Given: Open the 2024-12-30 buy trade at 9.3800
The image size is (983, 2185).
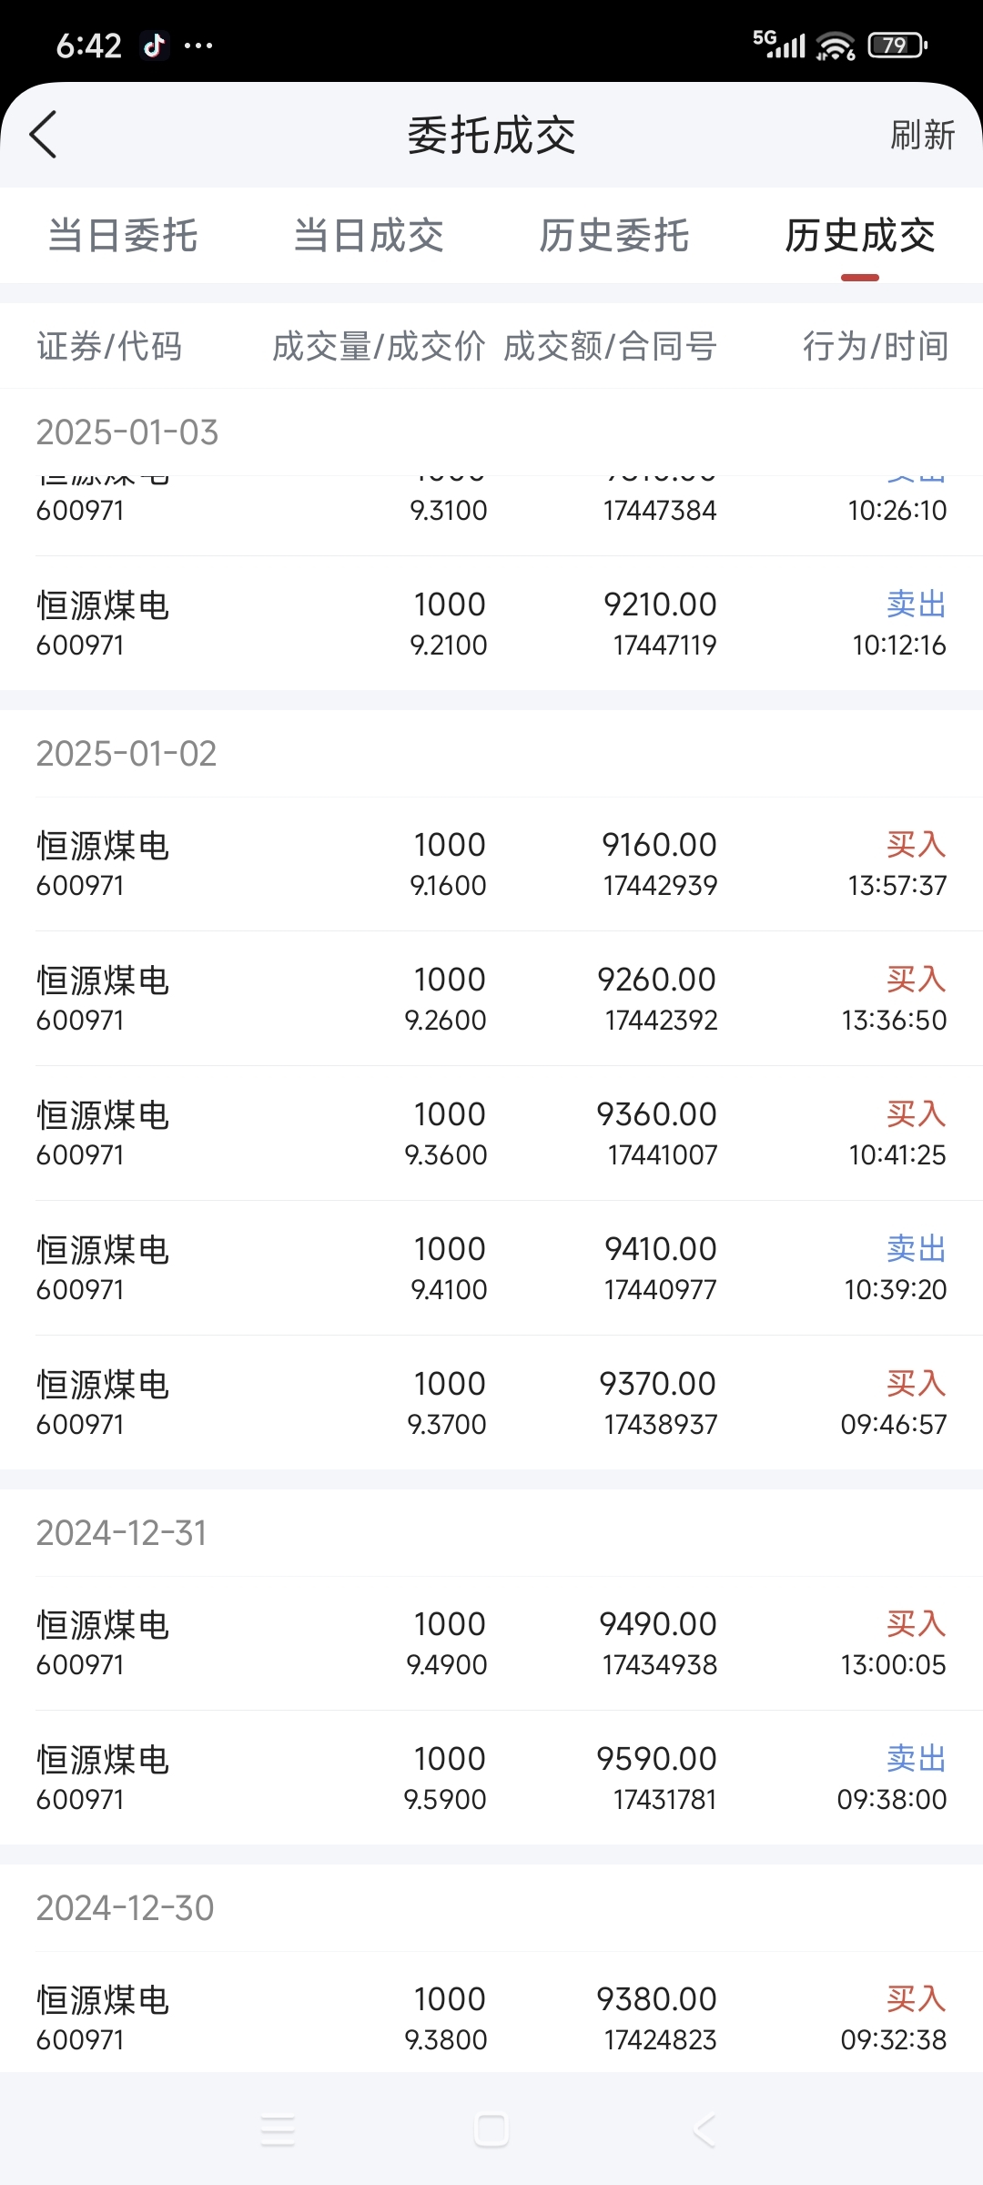Looking at the screenshot, I should pyautogui.click(x=491, y=2018).
